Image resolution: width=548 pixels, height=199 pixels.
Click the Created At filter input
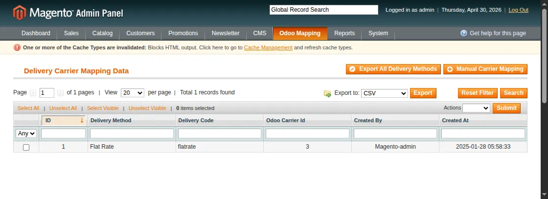pos(483,133)
